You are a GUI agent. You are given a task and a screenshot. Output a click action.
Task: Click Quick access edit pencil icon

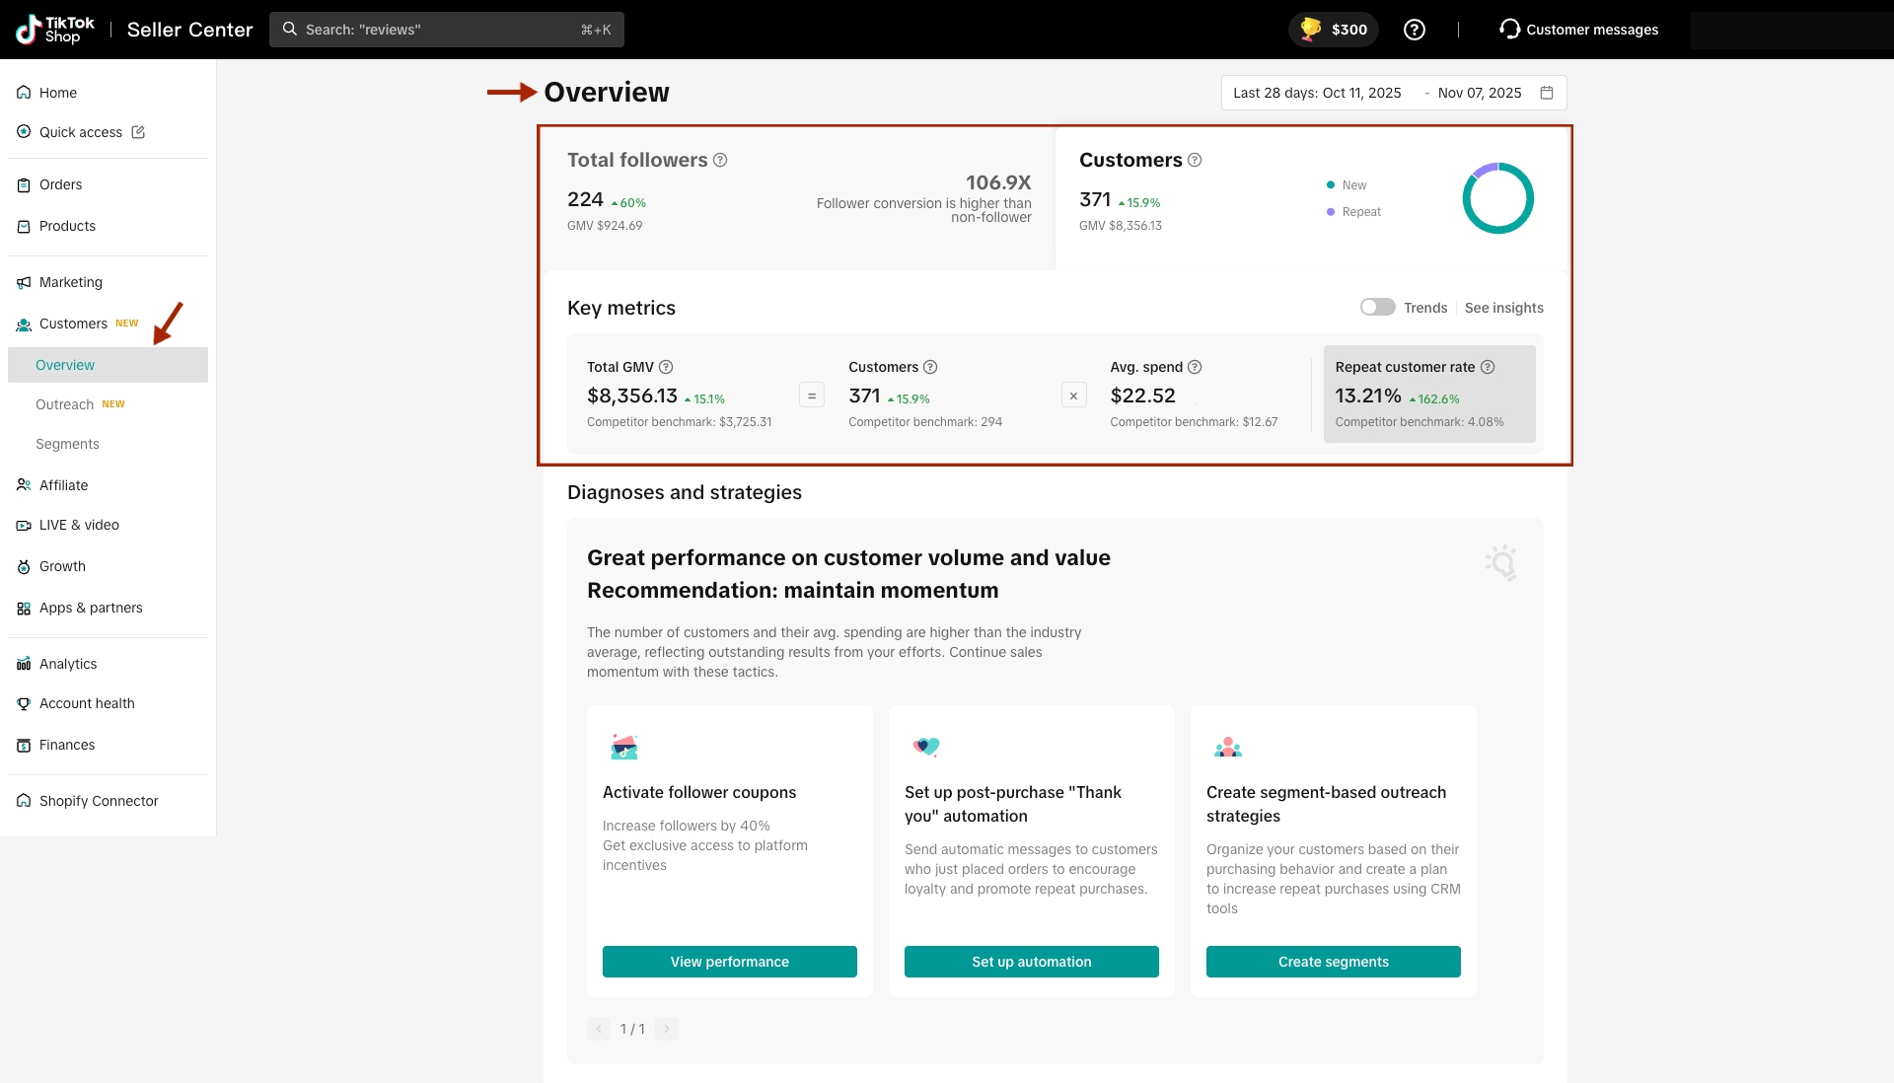pos(138,132)
